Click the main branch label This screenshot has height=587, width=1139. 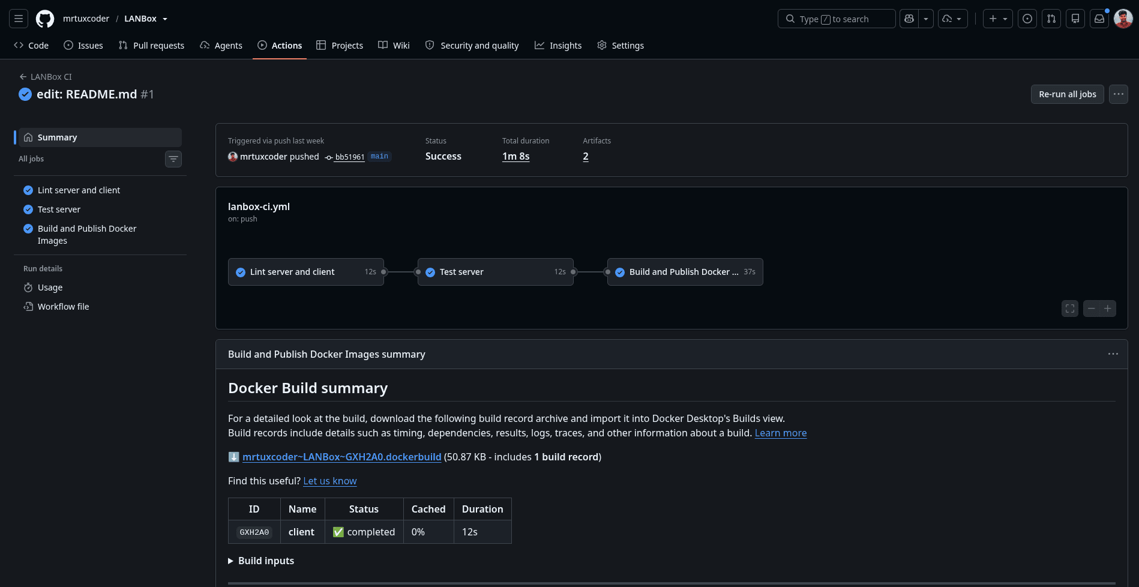click(379, 157)
